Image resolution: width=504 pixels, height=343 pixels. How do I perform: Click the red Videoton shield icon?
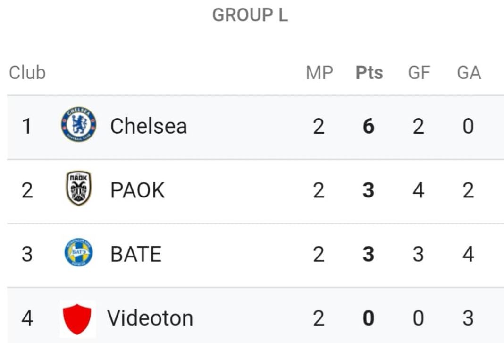coord(77,319)
